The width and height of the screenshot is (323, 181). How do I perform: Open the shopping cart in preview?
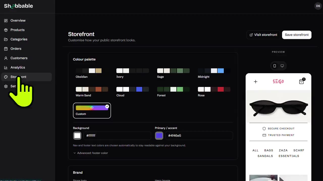click(x=302, y=81)
